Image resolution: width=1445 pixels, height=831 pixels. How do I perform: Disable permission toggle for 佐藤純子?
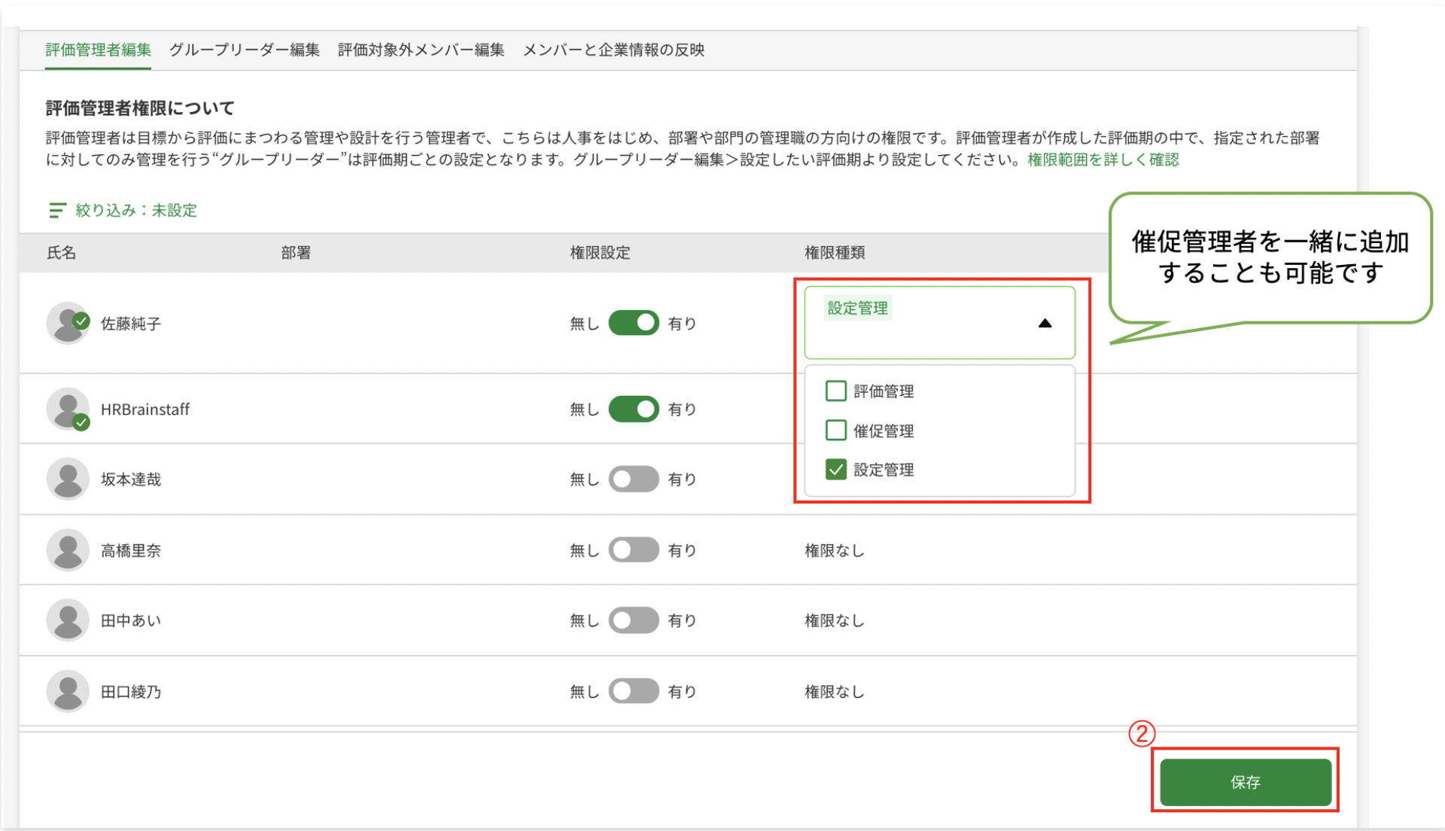[x=634, y=324]
